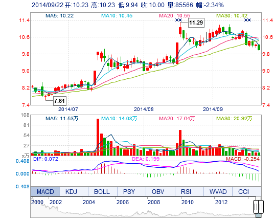Open the BOLL indicator tab
This screenshot has height=220, width=274.
[x=102, y=191]
